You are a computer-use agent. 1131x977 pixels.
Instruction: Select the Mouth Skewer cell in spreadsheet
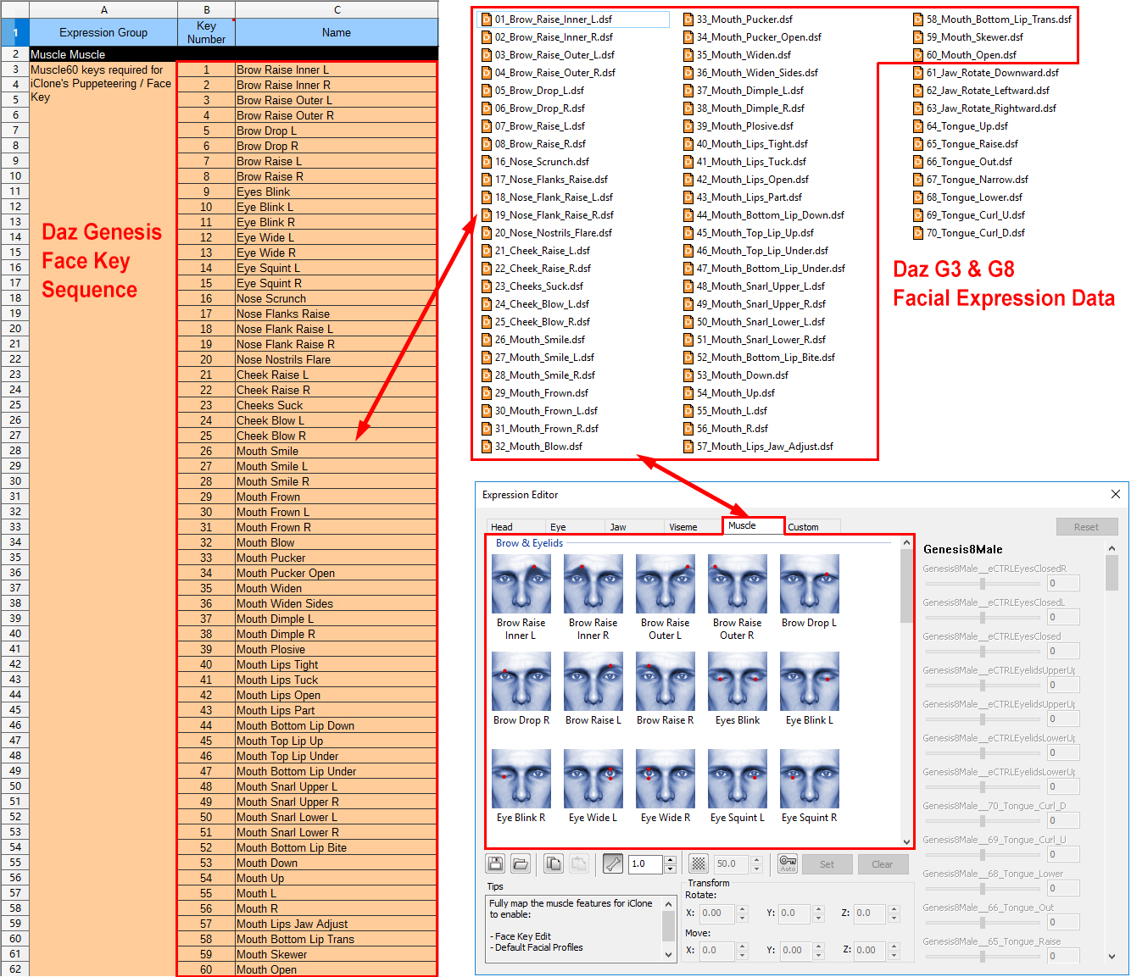point(337,954)
